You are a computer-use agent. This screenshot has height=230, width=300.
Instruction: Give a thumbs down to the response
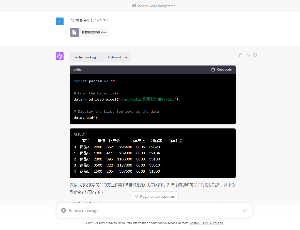(255, 55)
